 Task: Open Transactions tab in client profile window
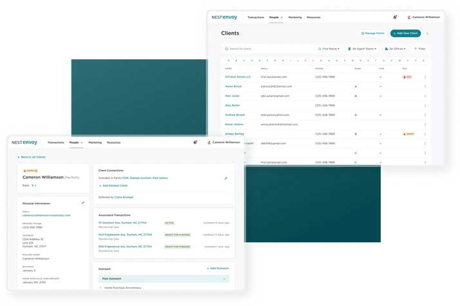(56, 142)
